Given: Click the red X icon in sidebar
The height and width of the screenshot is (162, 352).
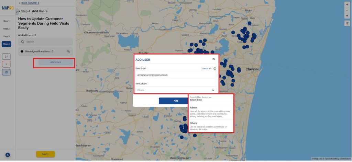Looking at the screenshot, I should 7,64.
